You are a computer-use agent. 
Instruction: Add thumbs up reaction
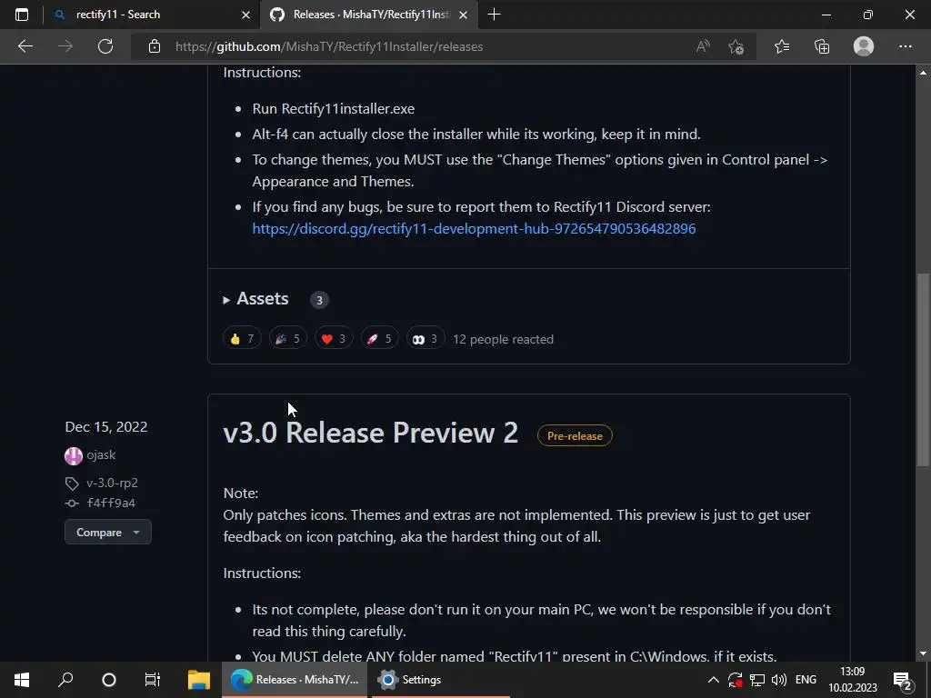pyautogui.click(x=242, y=339)
